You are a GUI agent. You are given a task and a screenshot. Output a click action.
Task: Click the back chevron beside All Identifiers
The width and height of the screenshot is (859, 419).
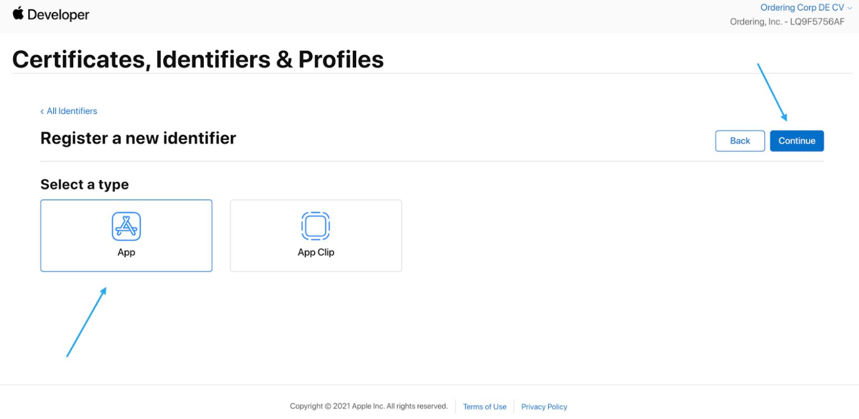click(x=42, y=111)
